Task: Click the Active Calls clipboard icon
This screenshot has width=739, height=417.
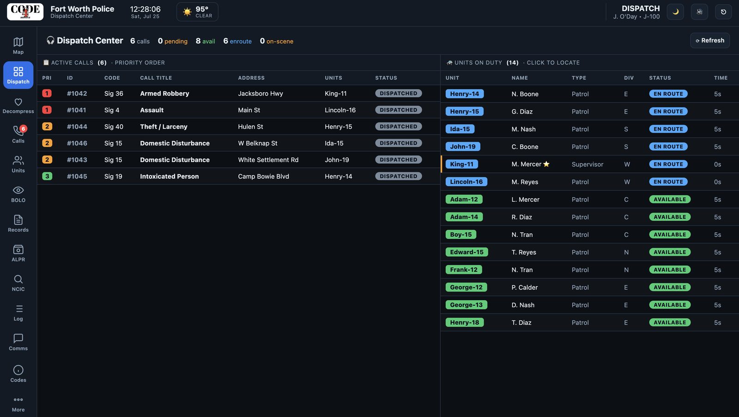Action: click(x=46, y=62)
